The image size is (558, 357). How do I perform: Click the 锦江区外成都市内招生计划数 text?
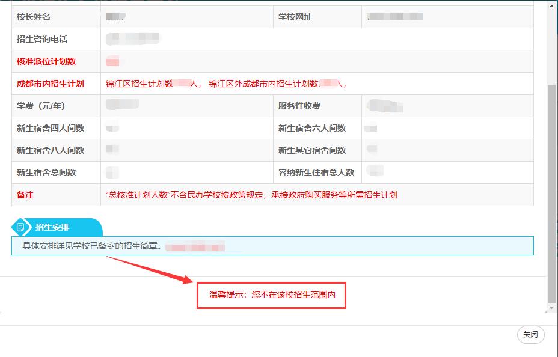click(x=264, y=84)
